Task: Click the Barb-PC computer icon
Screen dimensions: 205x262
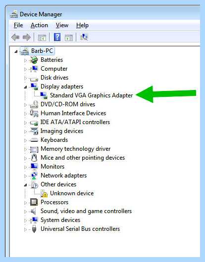Action: pos(24,51)
